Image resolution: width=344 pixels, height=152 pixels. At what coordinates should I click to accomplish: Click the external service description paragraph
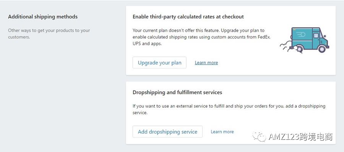click(x=229, y=109)
